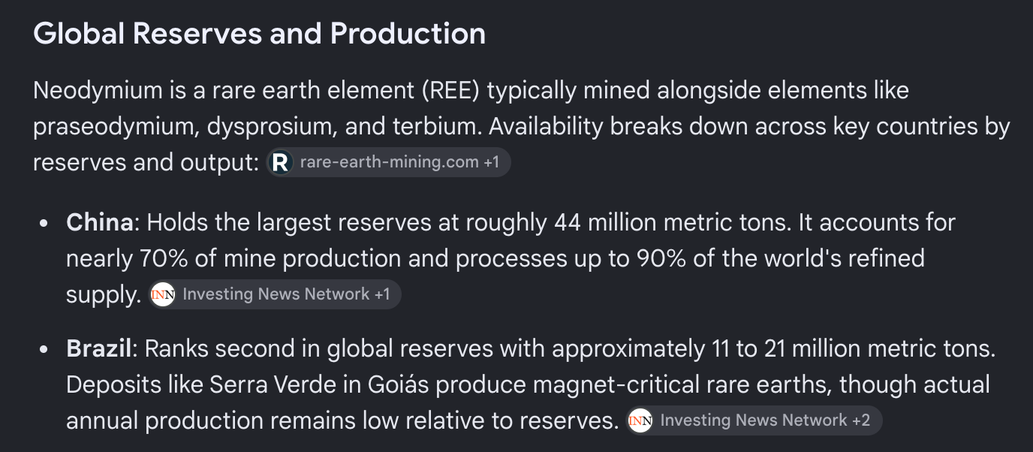Image resolution: width=1033 pixels, height=452 pixels.
Task: Click the Global Reserves and Production heading
Action: (260, 34)
